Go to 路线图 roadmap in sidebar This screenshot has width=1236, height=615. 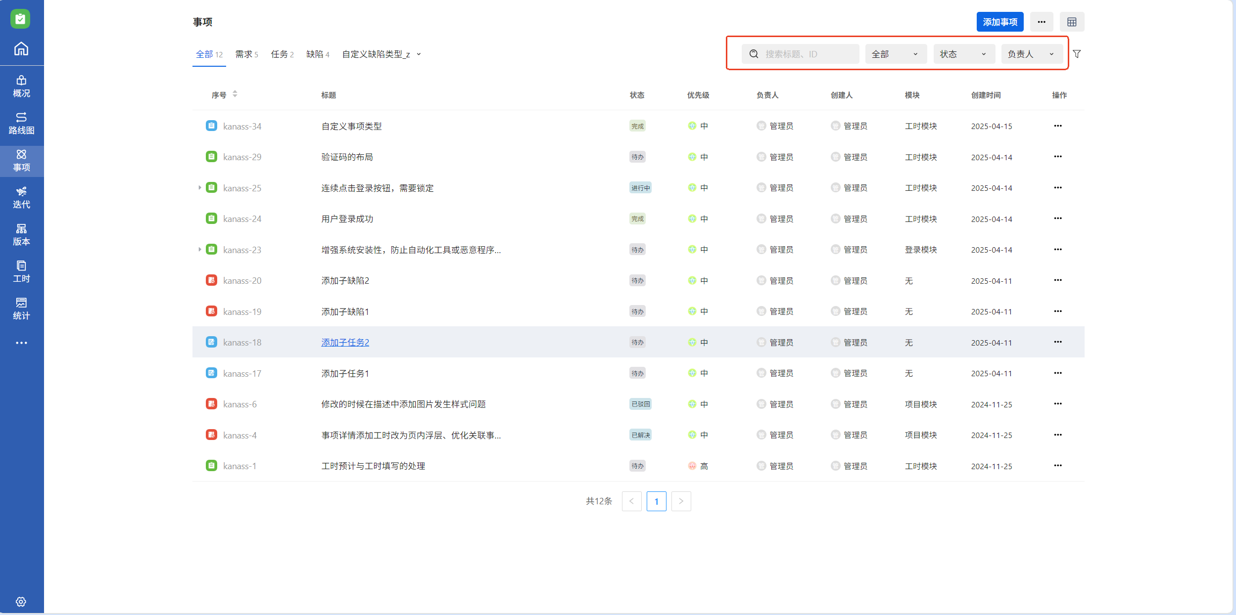21,124
